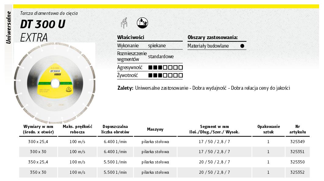Viewport: 324px width, 181px height.
Task: Click 'Dopuszczalna liczba obrotów' column header
Action: pos(115,129)
